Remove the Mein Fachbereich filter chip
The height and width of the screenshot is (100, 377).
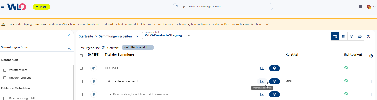pyautogui.click(x=151, y=48)
